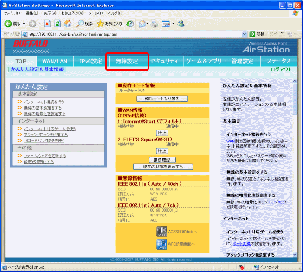Open アタックブロックを設定する link
The height and width of the screenshot is (272, 303).
pyautogui.click(x=46, y=135)
